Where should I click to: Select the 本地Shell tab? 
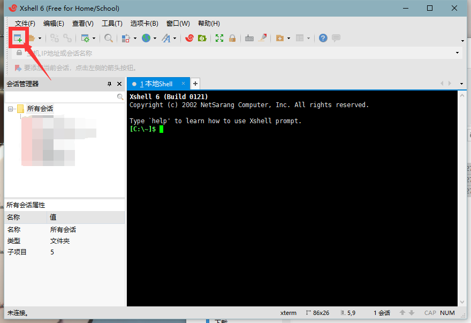click(156, 84)
